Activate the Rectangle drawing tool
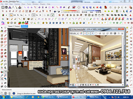This screenshot has width=133, height=99. coord(2,35)
